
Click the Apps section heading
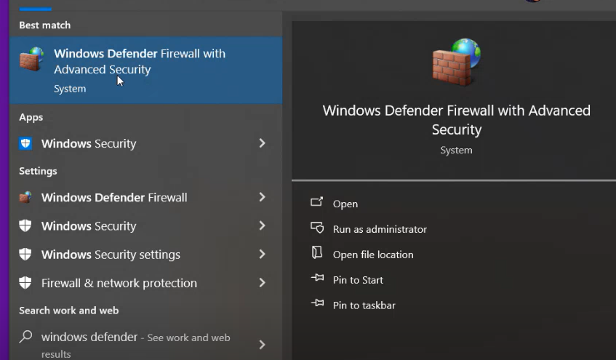coord(31,118)
